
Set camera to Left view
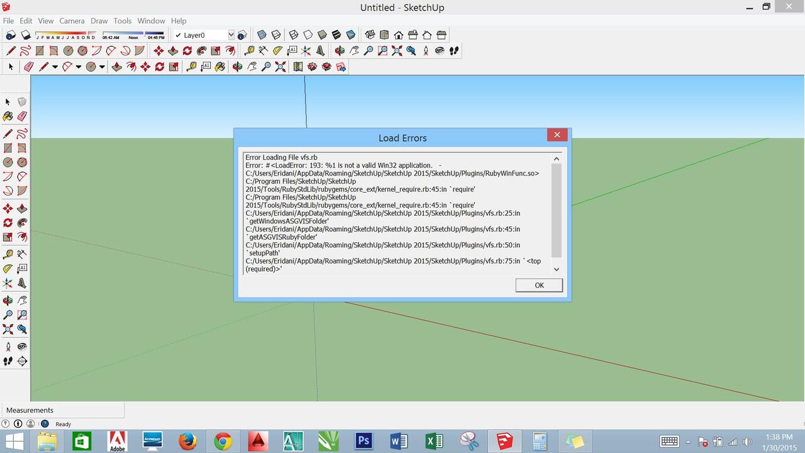click(441, 35)
